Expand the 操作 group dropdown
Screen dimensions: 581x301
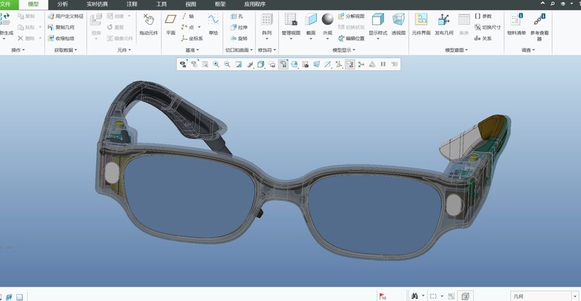coord(18,50)
